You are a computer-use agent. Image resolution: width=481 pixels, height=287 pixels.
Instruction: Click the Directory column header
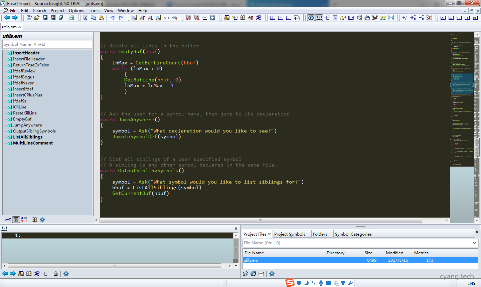click(x=335, y=253)
